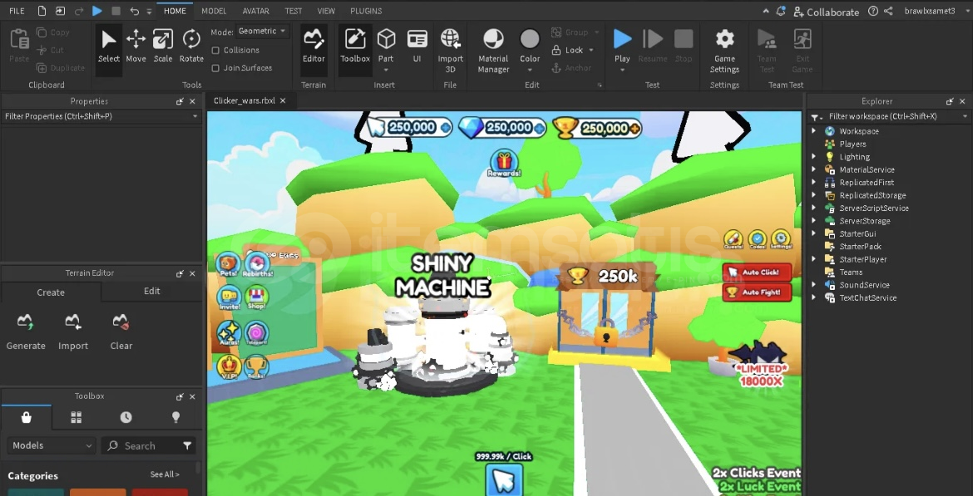Start Play test with blue arrow

click(622, 39)
